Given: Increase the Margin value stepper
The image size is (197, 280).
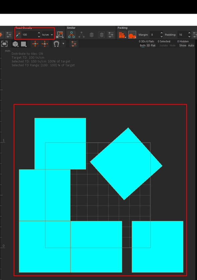Looking at the screenshot, I should tap(162, 33).
